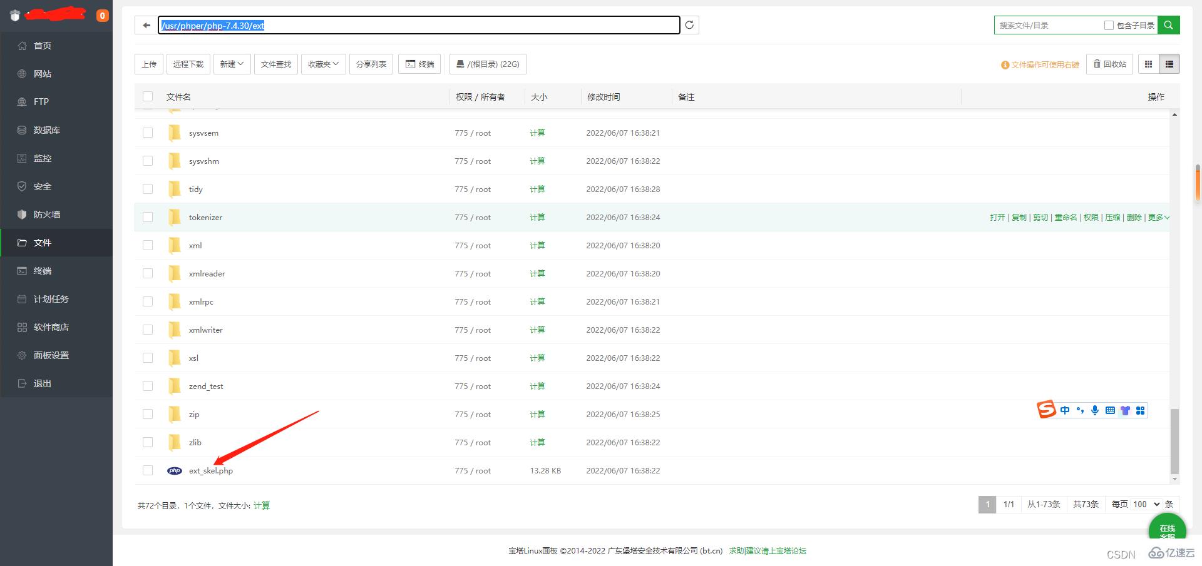The height and width of the screenshot is (566, 1202).
Task: Click the file list vertical scrollbar thumb
Action: (1174, 441)
